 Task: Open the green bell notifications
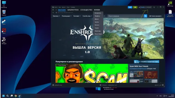click(135, 7)
